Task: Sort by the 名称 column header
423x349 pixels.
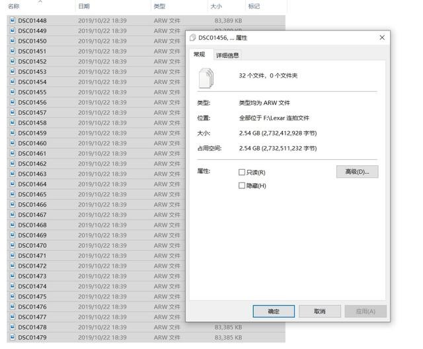Action: (x=14, y=6)
